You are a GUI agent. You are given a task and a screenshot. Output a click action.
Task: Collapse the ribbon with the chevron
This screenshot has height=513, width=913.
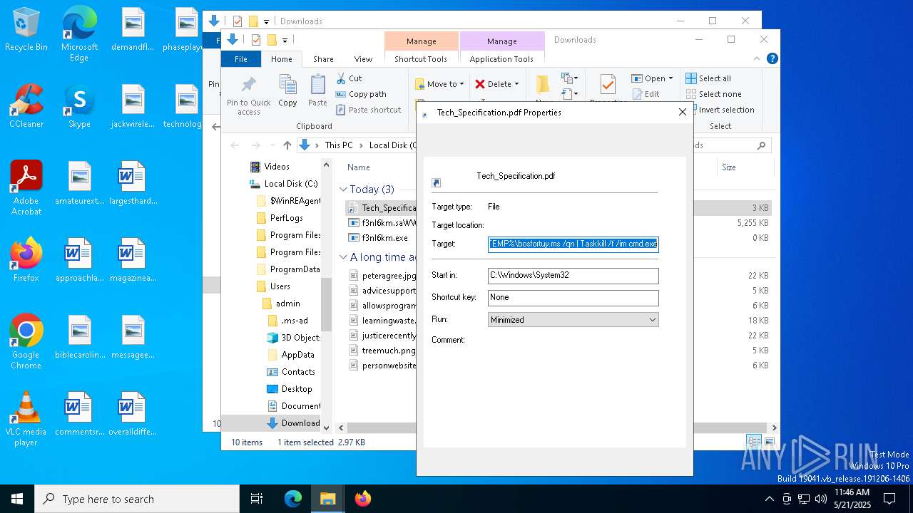(x=758, y=59)
